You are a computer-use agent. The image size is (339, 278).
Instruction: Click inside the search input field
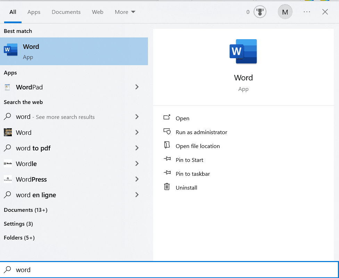[69, 270]
